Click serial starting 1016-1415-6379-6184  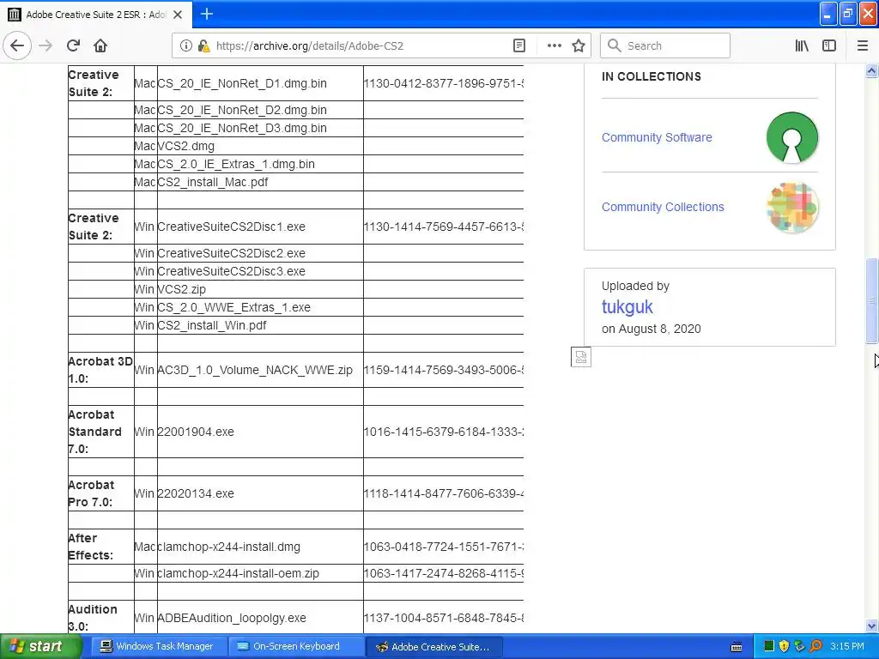(x=444, y=432)
